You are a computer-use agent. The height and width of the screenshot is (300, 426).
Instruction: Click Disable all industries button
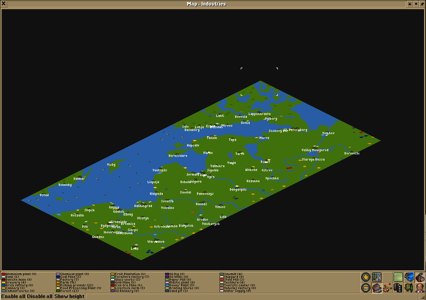pos(39,296)
